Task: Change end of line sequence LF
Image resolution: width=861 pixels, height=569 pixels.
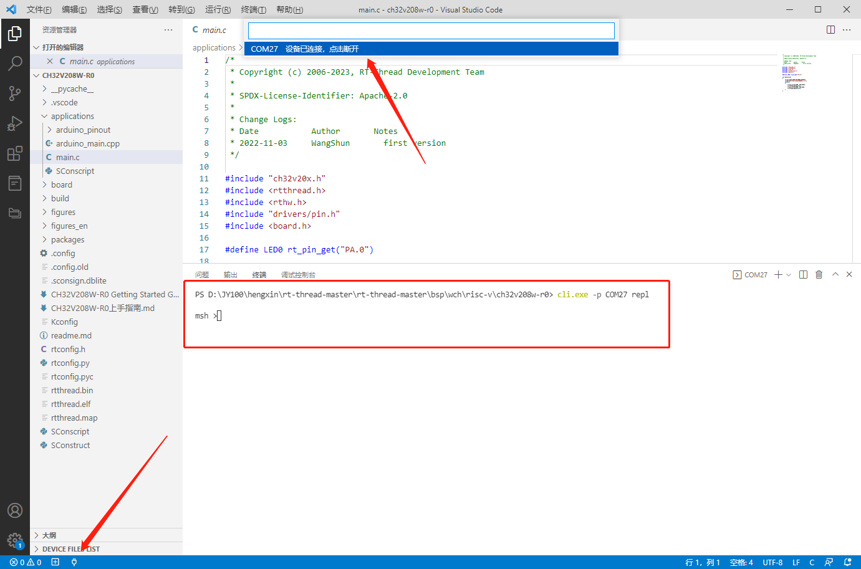Action: [x=796, y=562]
